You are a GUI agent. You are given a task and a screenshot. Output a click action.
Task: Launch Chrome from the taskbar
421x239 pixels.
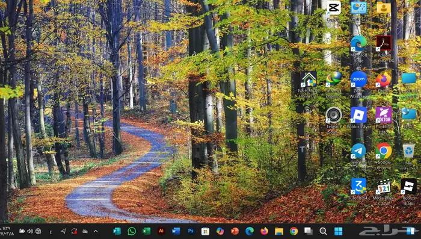click(x=293, y=231)
